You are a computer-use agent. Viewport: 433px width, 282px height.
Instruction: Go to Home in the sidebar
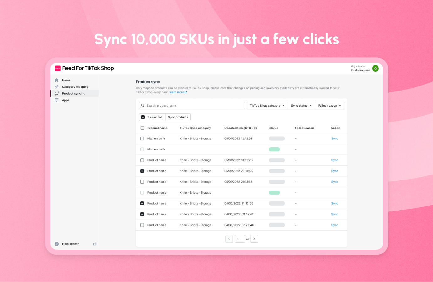(66, 80)
